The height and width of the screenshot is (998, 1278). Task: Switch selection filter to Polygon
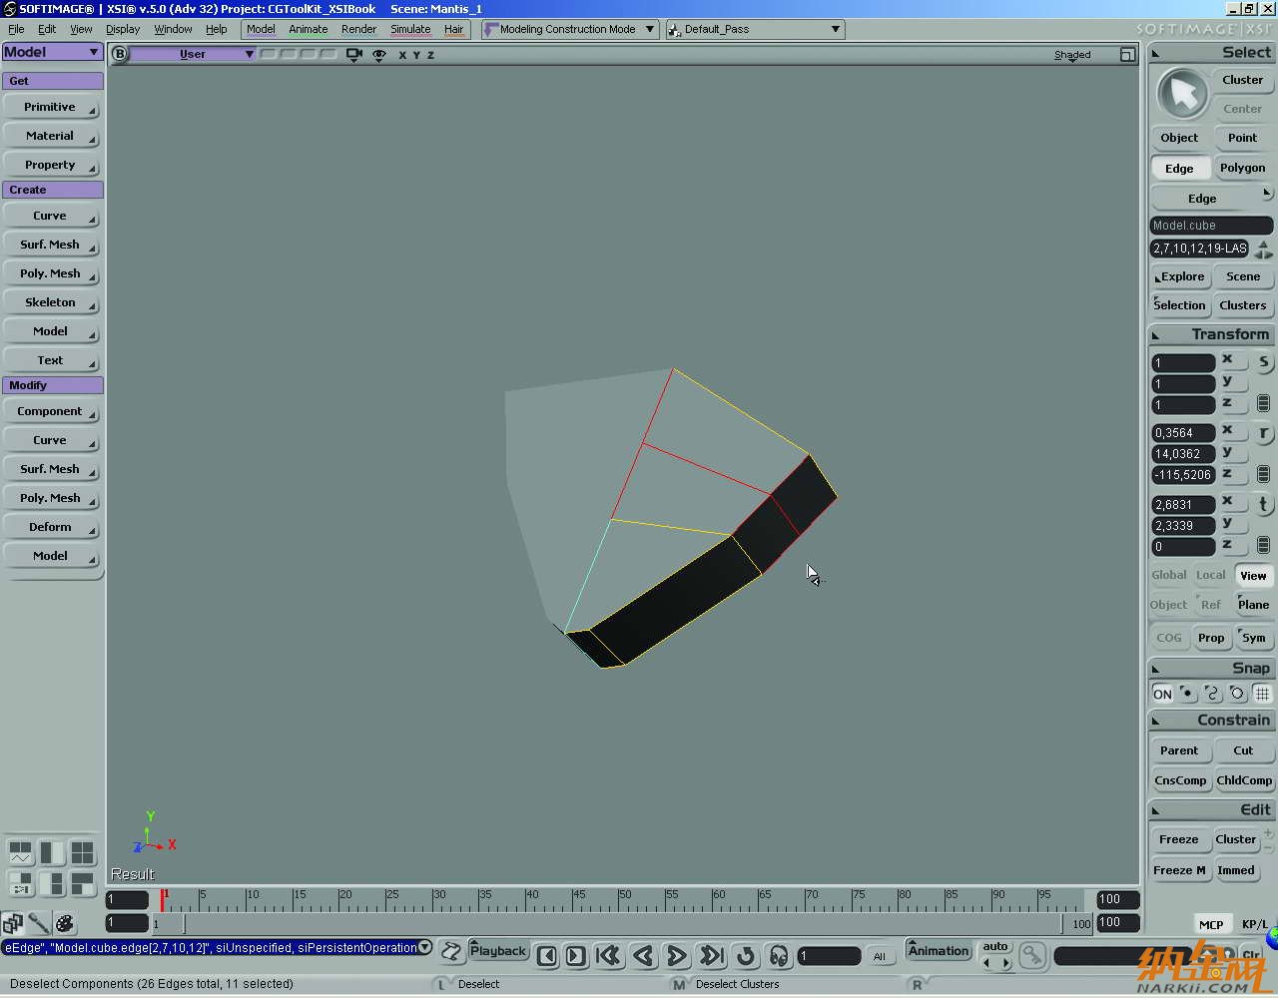coord(1242,168)
